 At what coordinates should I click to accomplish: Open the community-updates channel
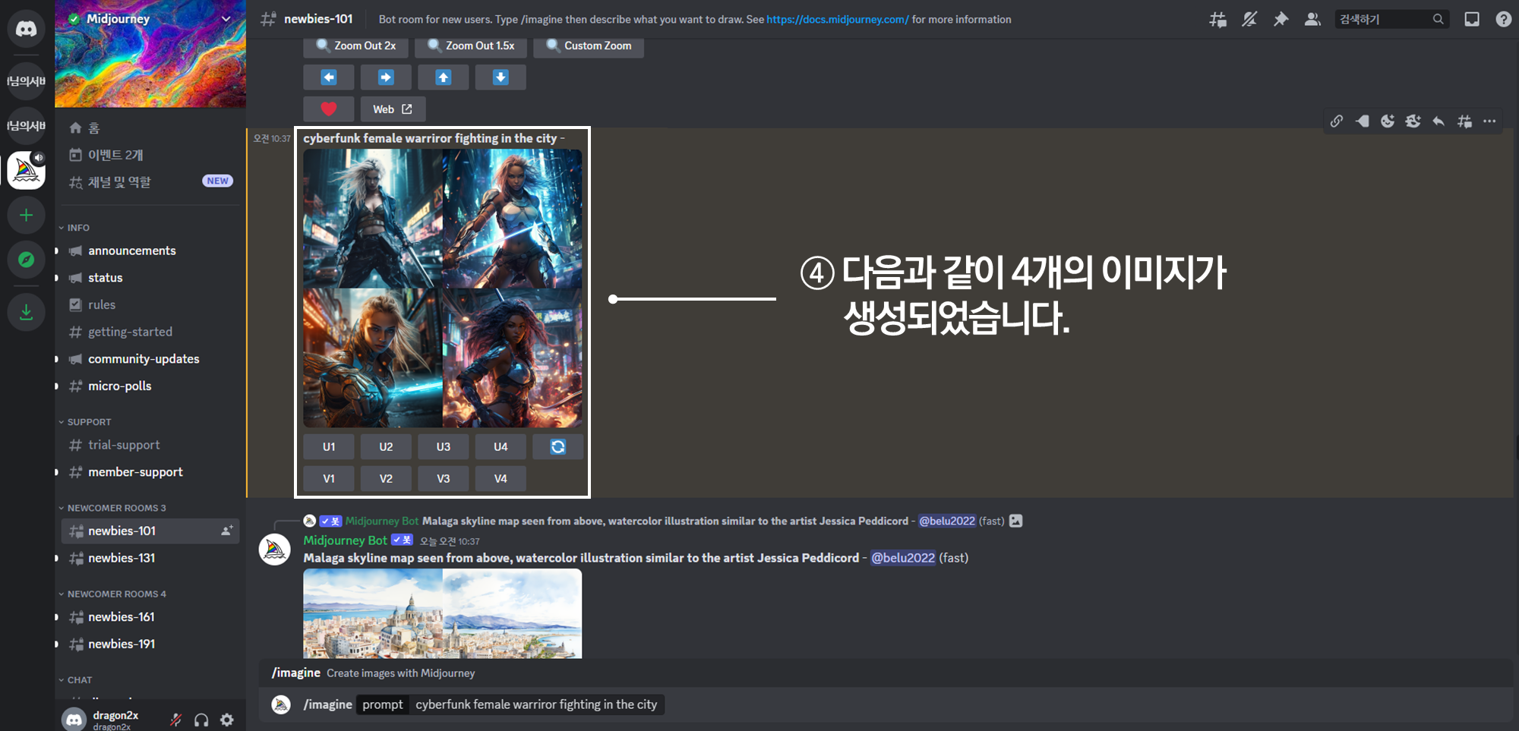(150, 359)
